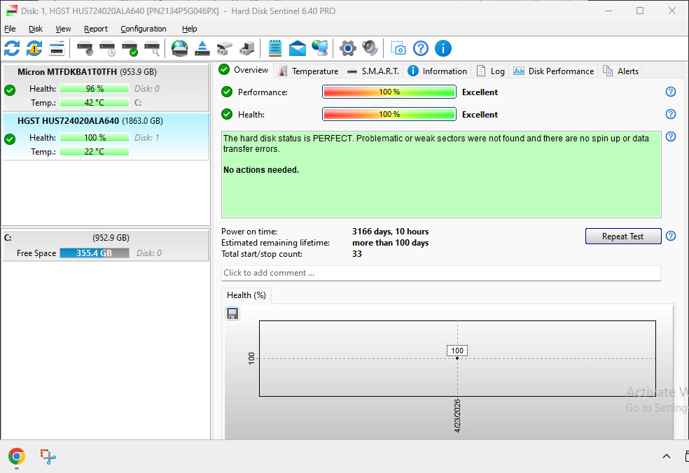Switch to the S.M.A.R.T. tab
Image resolution: width=689 pixels, height=473 pixels.
[373, 71]
